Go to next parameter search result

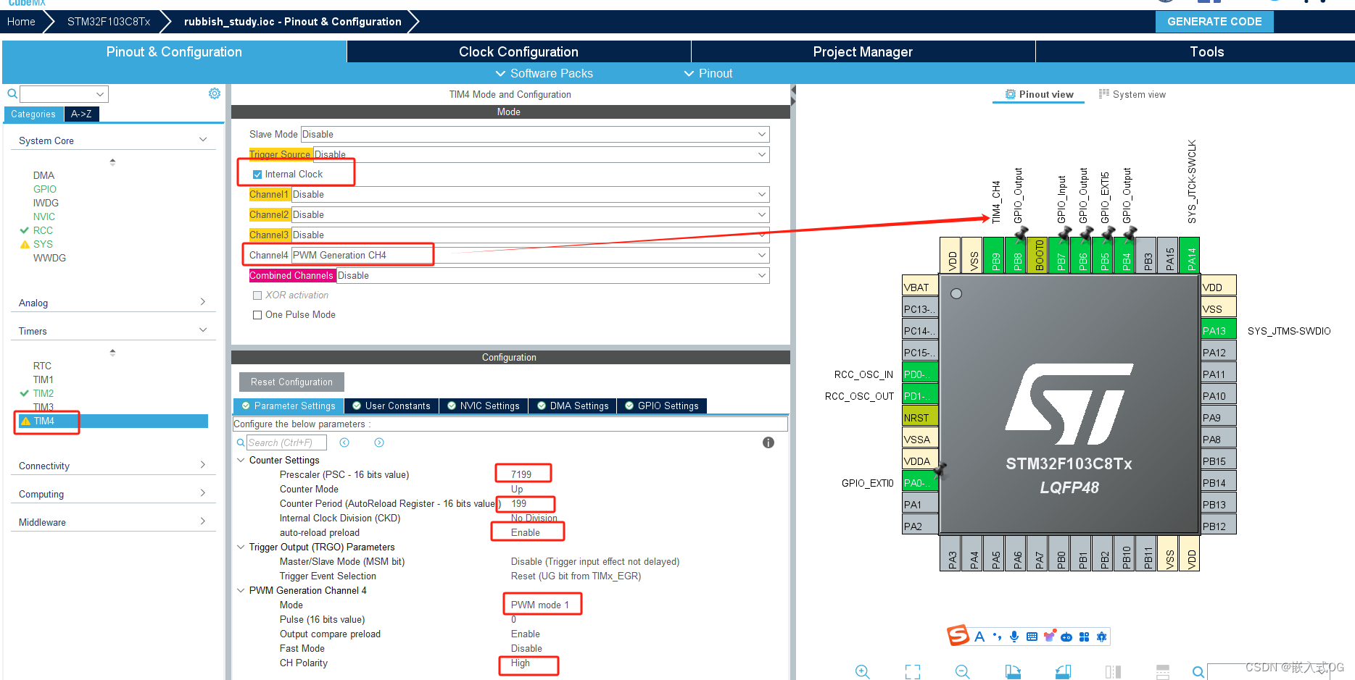(x=379, y=442)
